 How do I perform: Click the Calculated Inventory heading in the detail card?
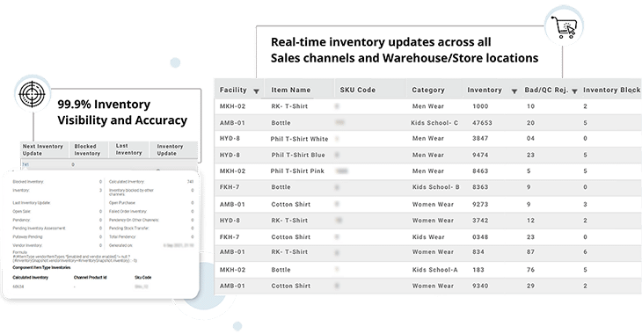pyautogui.click(x=30, y=278)
